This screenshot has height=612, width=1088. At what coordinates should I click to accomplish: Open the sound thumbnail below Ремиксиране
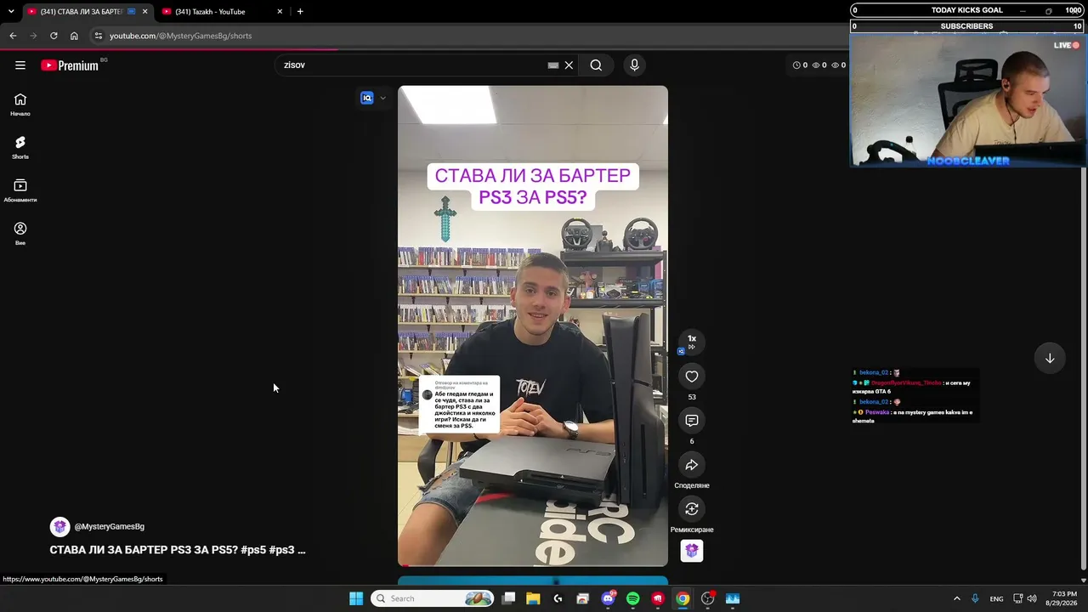[692, 551]
